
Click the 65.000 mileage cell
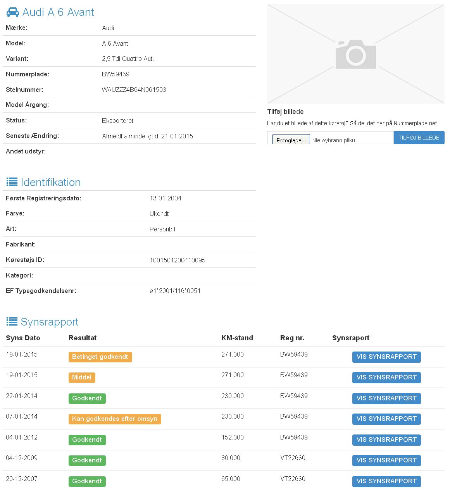coord(231,479)
